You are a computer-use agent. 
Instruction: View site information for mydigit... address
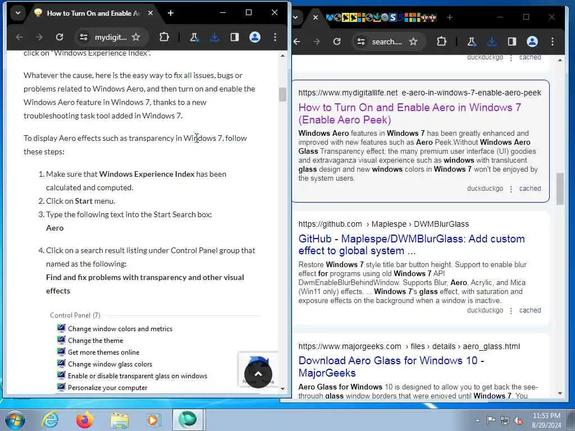tap(84, 37)
